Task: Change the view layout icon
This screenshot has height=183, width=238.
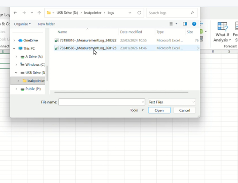Action: pyautogui.click(x=171, y=24)
